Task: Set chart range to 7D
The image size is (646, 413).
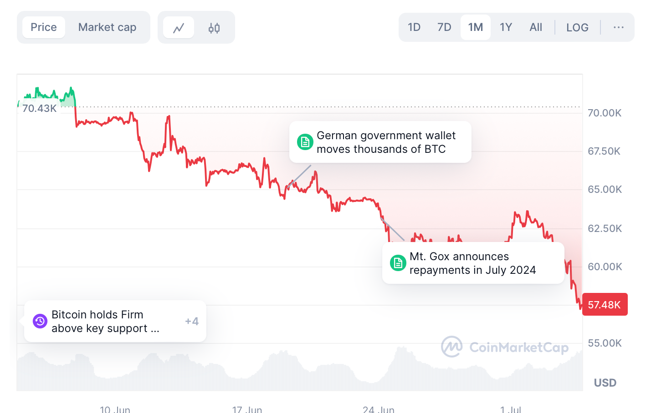Action: click(444, 27)
